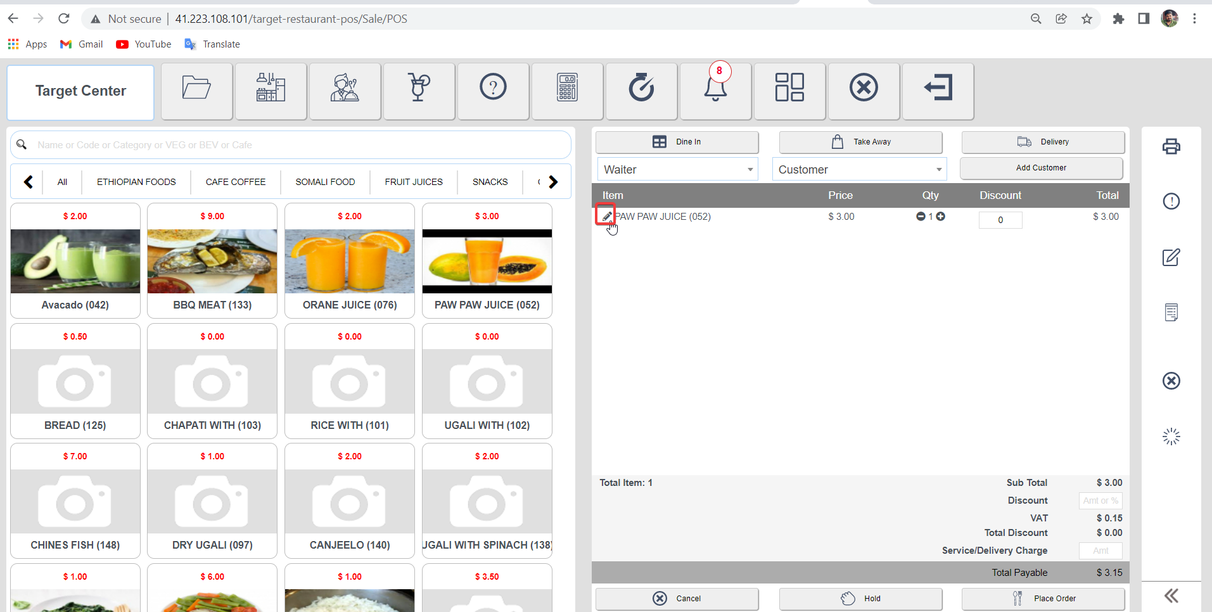
Task: Add CHINES FISH (148) to order
Action: pos(75,500)
